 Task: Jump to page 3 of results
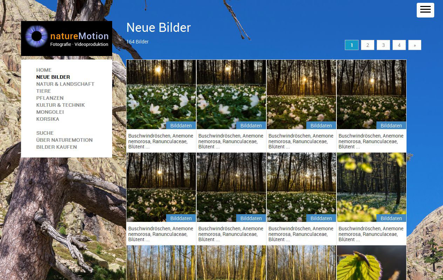(x=383, y=45)
